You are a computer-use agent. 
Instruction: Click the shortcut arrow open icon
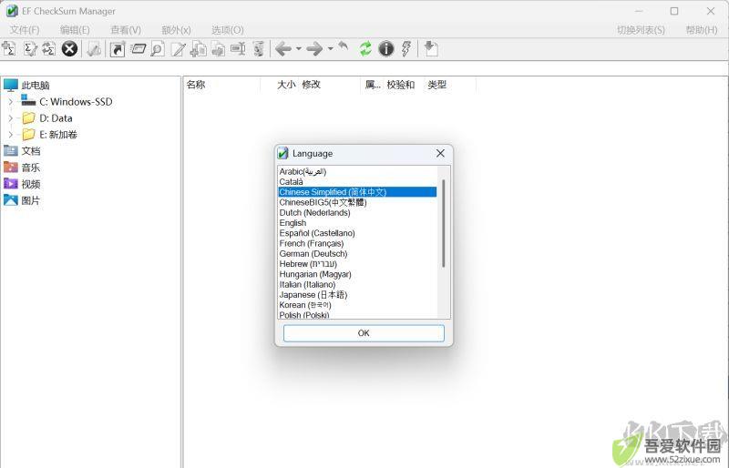118,48
